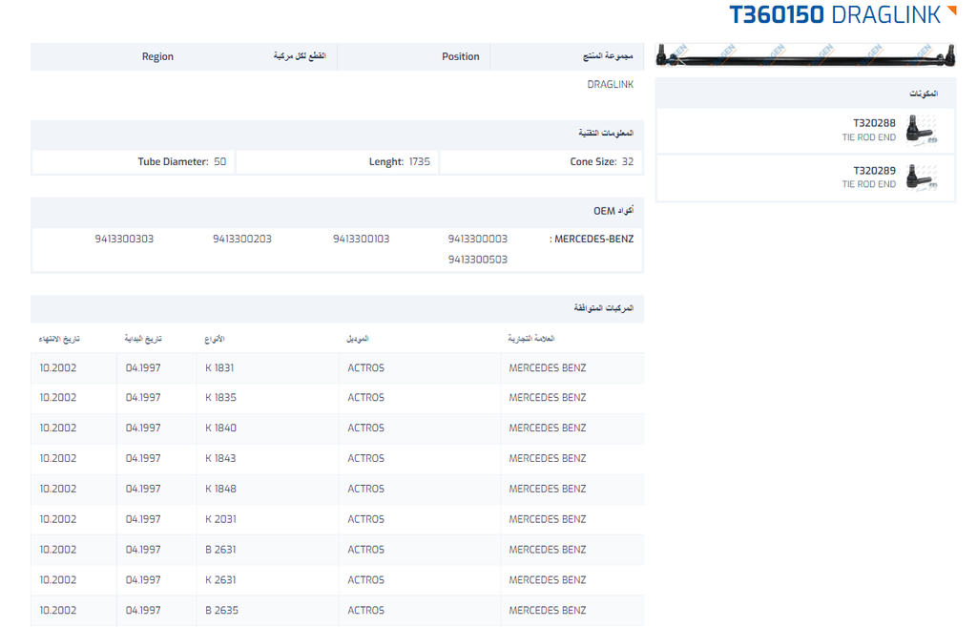Viewport: 977px width, 627px height.
Task: Click type K 1843 in vehicle table
Action: point(220,459)
